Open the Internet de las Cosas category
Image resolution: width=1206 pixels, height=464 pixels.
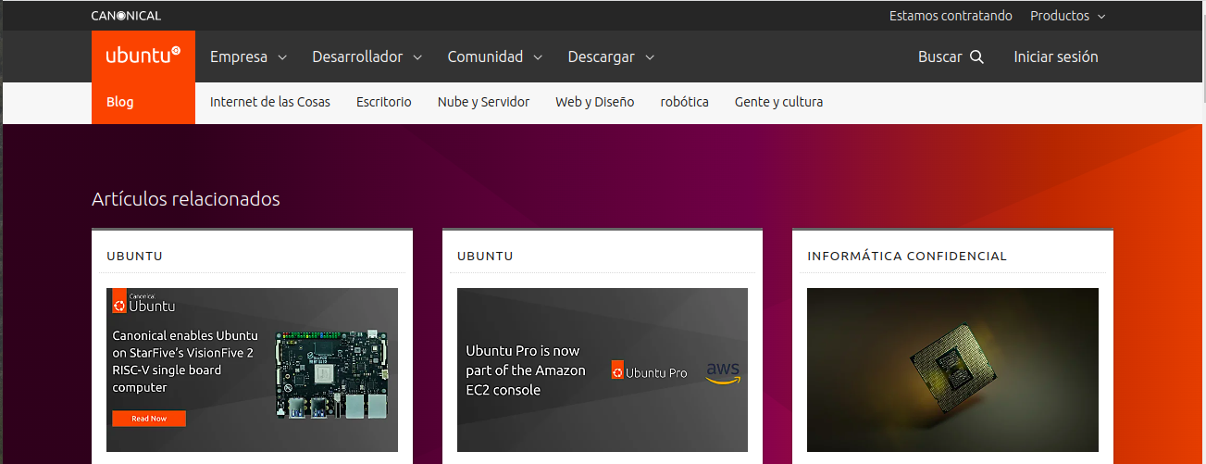(x=269, y=103)
